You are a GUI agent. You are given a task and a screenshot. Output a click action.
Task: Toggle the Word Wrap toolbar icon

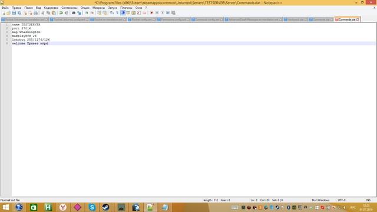click(x=112, y=13)
